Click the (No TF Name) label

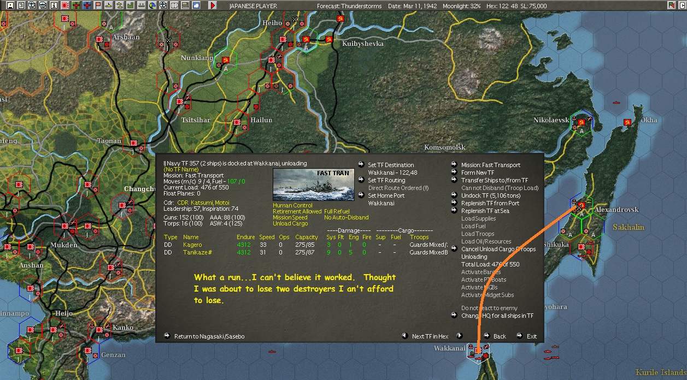click(x=180, y=169)
